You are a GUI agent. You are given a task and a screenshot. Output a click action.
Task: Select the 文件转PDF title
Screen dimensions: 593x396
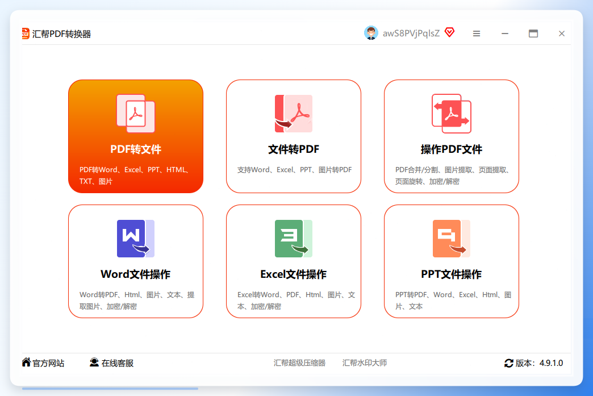click(294, 149)
